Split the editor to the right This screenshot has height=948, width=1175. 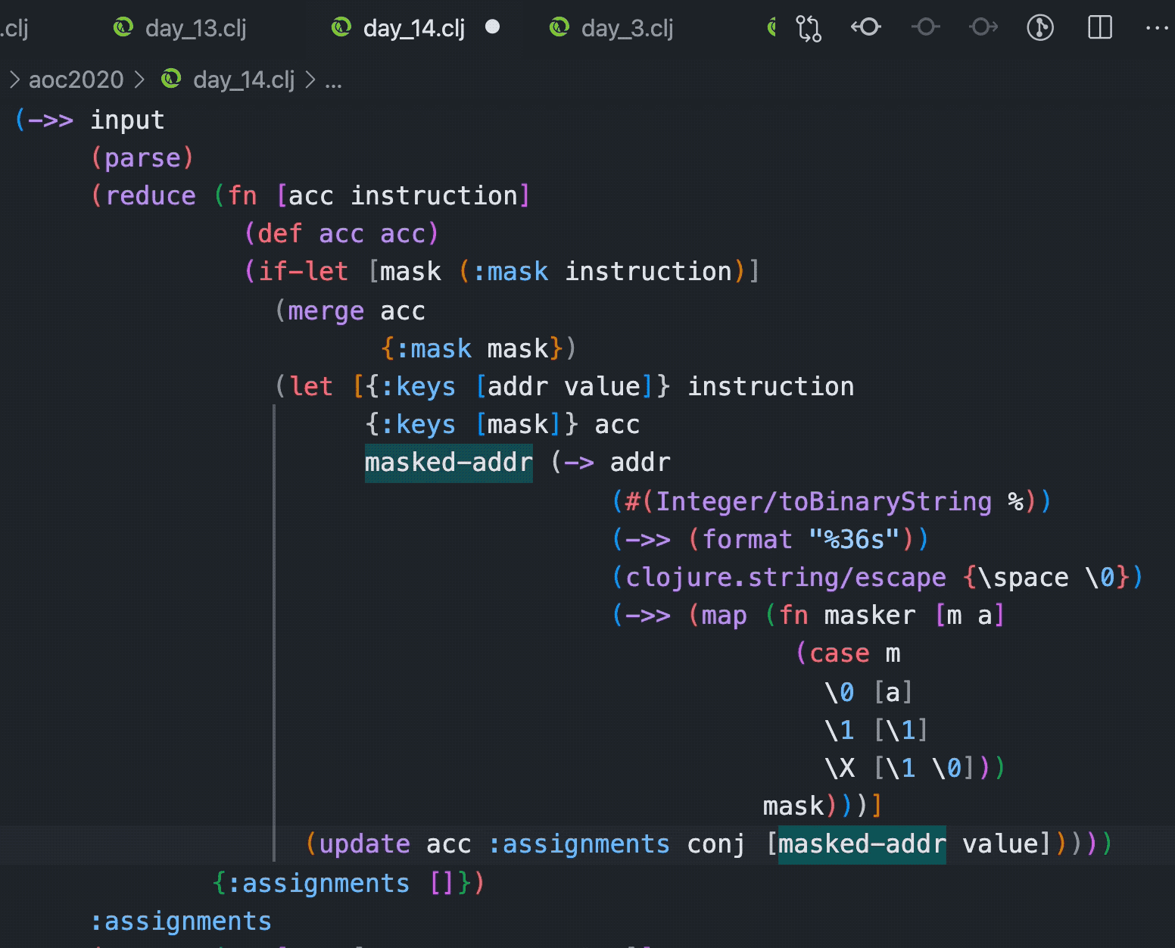coord(1099,28)
